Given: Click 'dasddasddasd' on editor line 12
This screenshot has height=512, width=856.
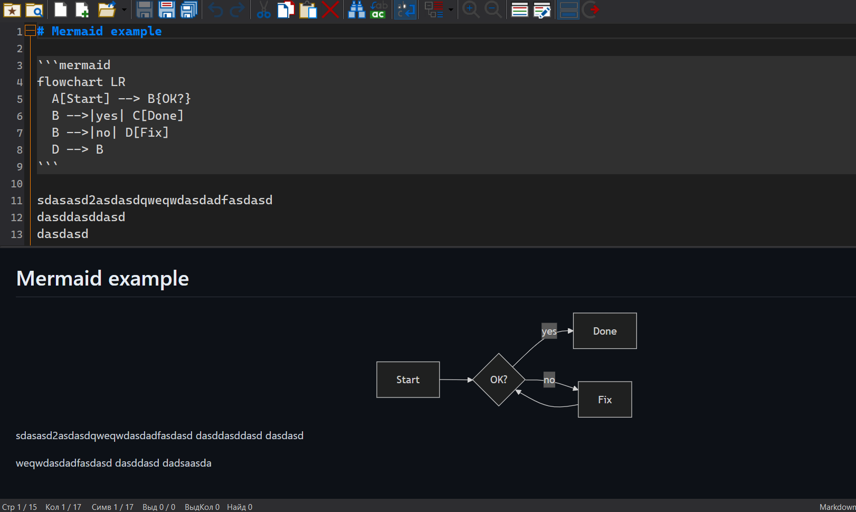Looking at the screenshot, I should (x=81, y=217).
